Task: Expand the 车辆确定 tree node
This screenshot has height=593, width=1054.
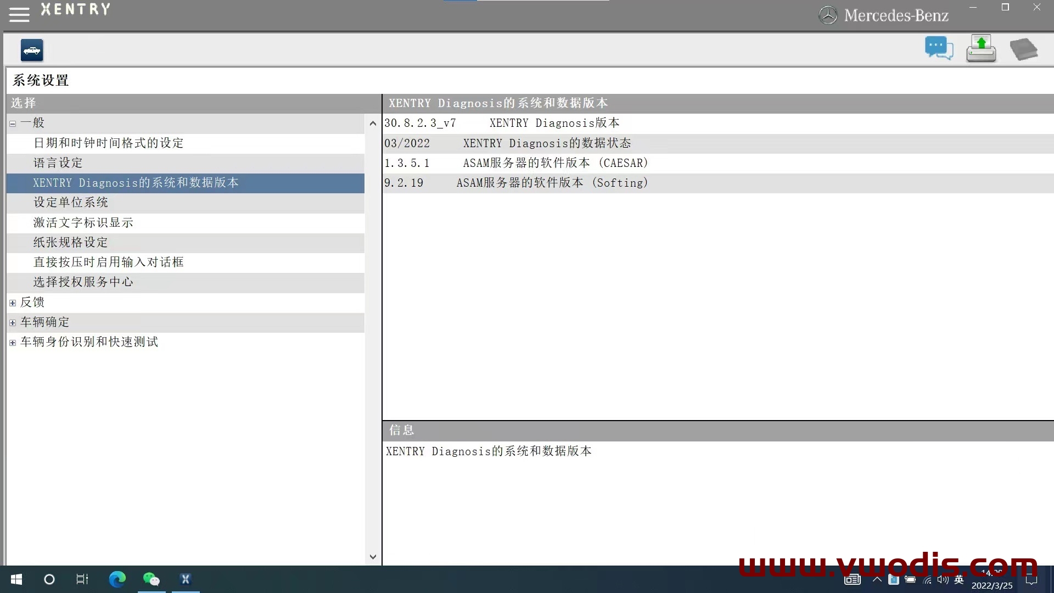Action: (12, 322)
